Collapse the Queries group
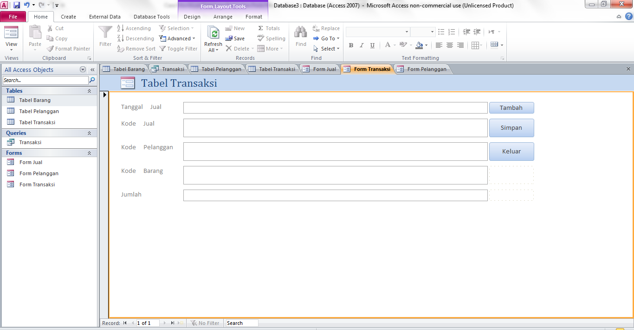 pyautogui.click(x=90, y=133)
